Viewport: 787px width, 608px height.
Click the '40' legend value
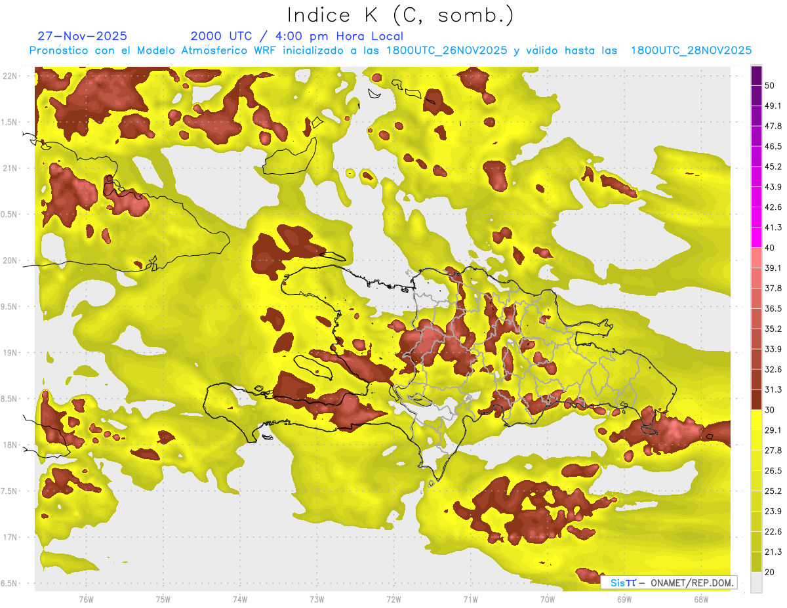tap(770, 247)
